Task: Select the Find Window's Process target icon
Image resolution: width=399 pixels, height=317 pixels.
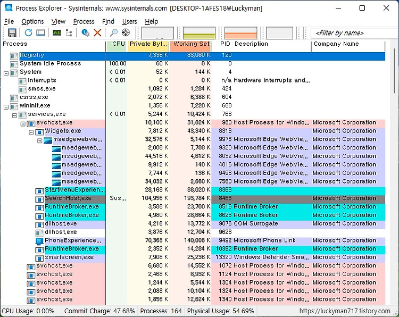Action: click(x=126, y=32)
